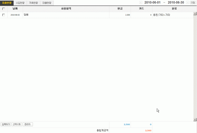Click the 총합계금액 label
This screenshot has width=197, height=133.
pyautogui.click(x=102, y=130)
